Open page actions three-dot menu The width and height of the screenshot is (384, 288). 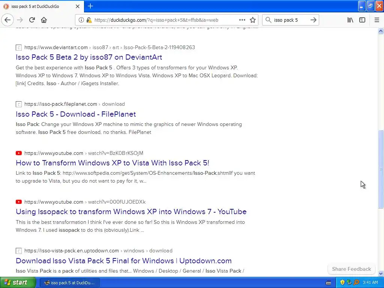coord(242,20)
